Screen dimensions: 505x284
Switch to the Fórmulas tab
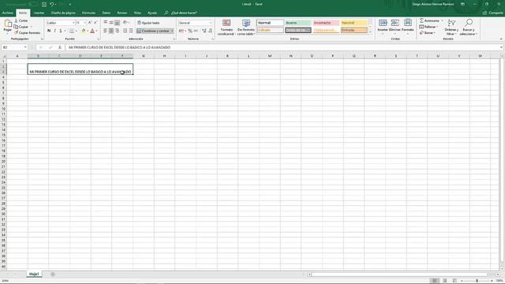coord(88,13)
